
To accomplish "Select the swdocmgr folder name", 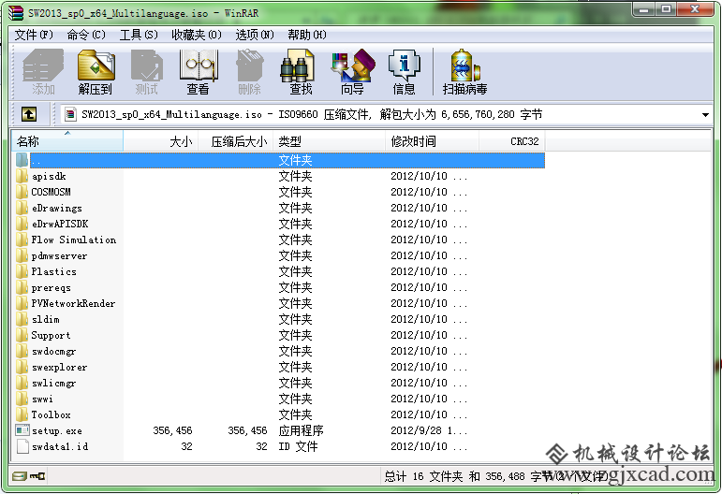I will click(54, 351).
